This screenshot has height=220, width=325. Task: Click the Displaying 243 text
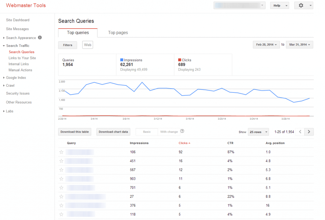(189, 70)
